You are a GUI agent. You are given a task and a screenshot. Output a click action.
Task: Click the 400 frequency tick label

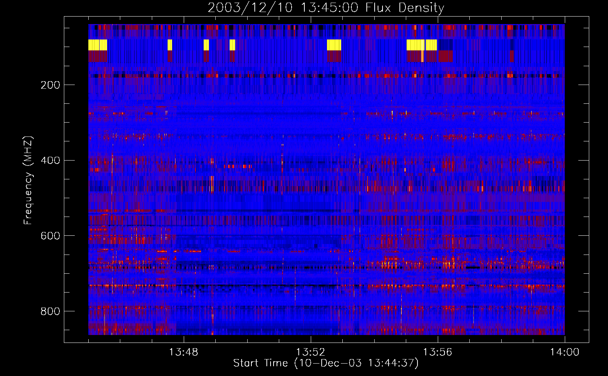pos(50,161)
